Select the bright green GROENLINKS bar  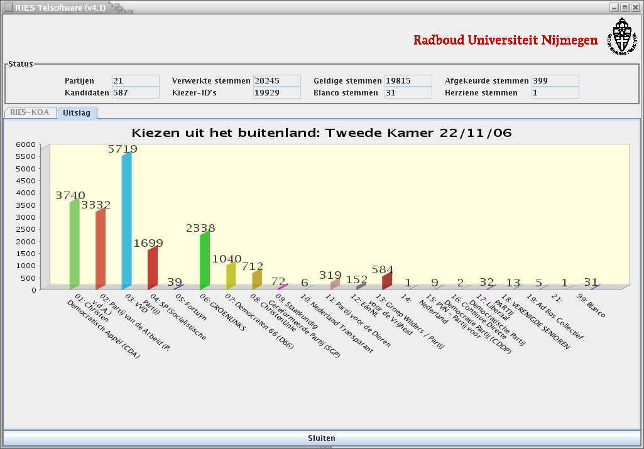click(x=204, y=261)
